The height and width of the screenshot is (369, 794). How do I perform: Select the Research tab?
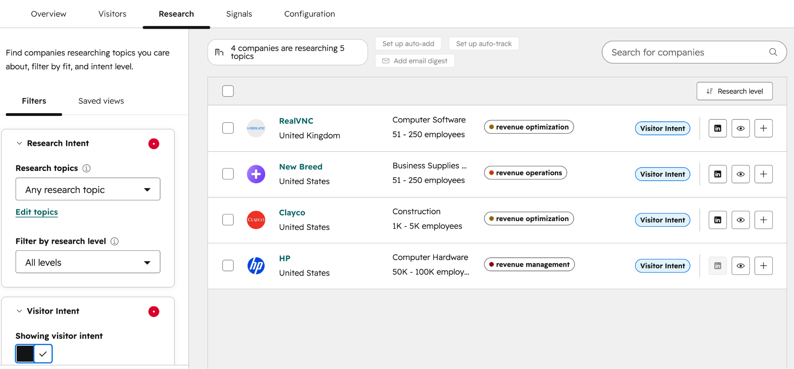176,14
